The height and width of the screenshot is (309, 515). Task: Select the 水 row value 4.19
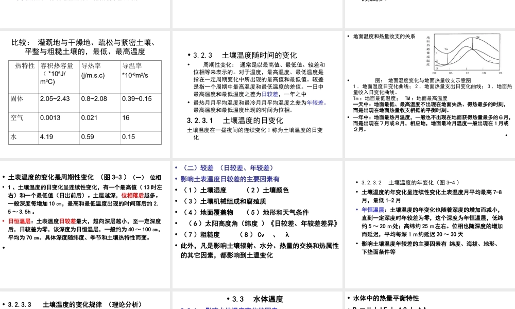46,137
